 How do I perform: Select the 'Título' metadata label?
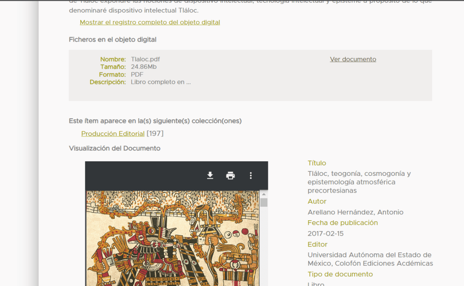tap(317, 163)
